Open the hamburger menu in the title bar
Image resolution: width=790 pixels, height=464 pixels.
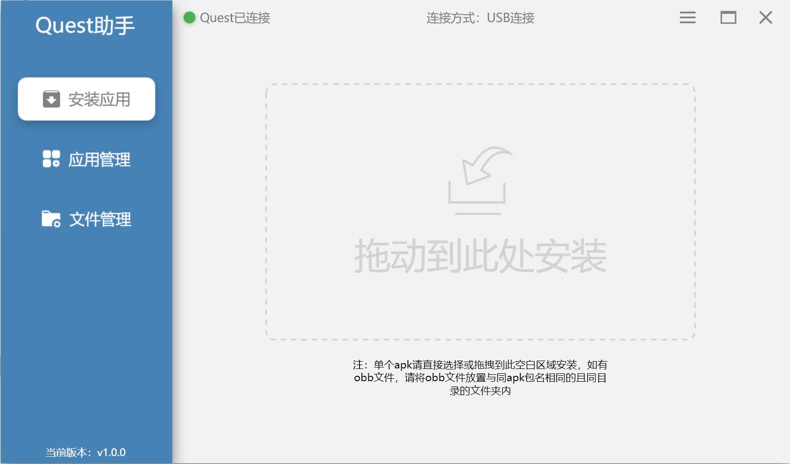[x=688, y=18]
